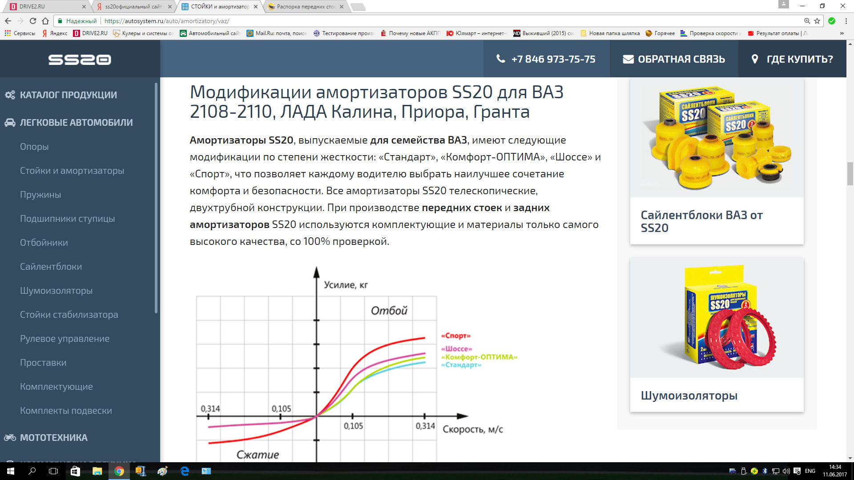Click the car icon in sidebar

click(x=10, y=123)
